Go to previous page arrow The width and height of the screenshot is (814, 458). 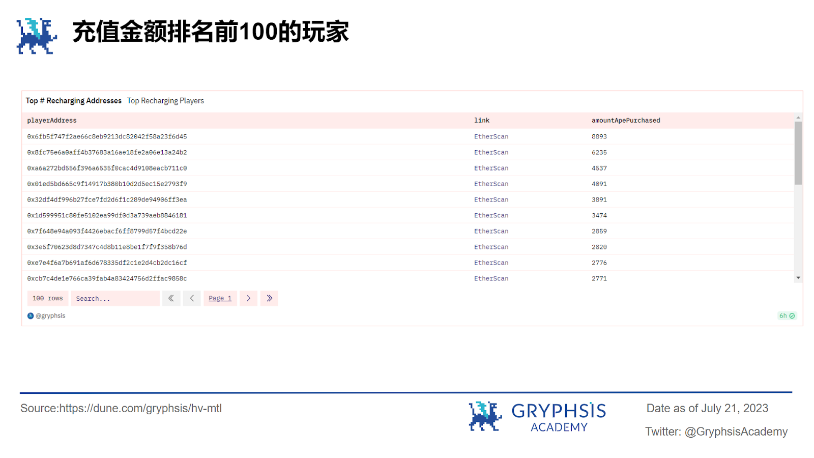click(192, 298)
